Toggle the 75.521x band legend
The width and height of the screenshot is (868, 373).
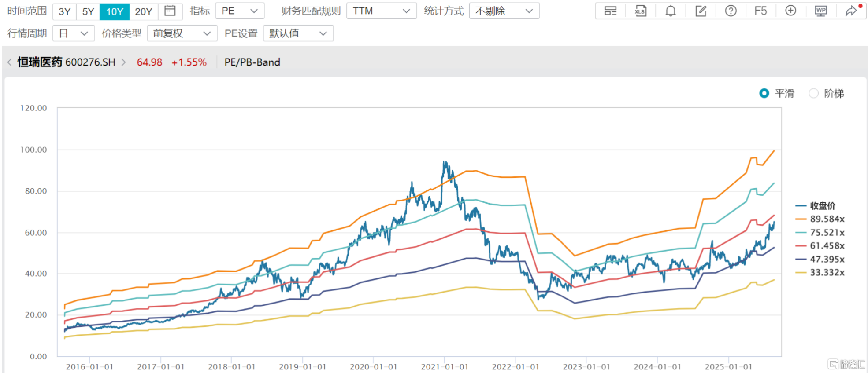click(820, 233)
